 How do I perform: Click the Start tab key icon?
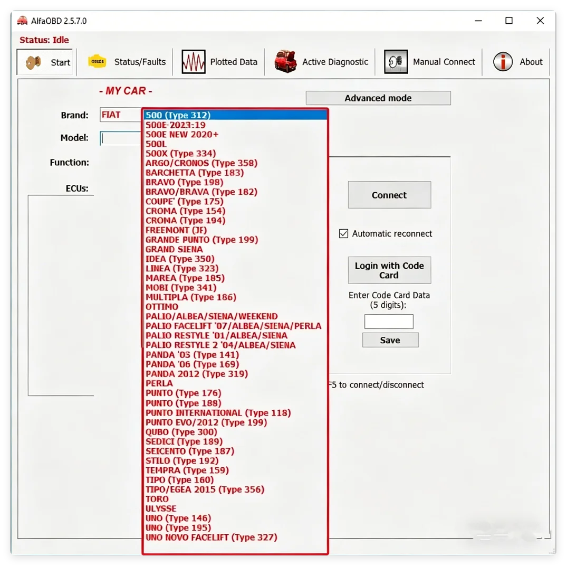click(33, 62)
